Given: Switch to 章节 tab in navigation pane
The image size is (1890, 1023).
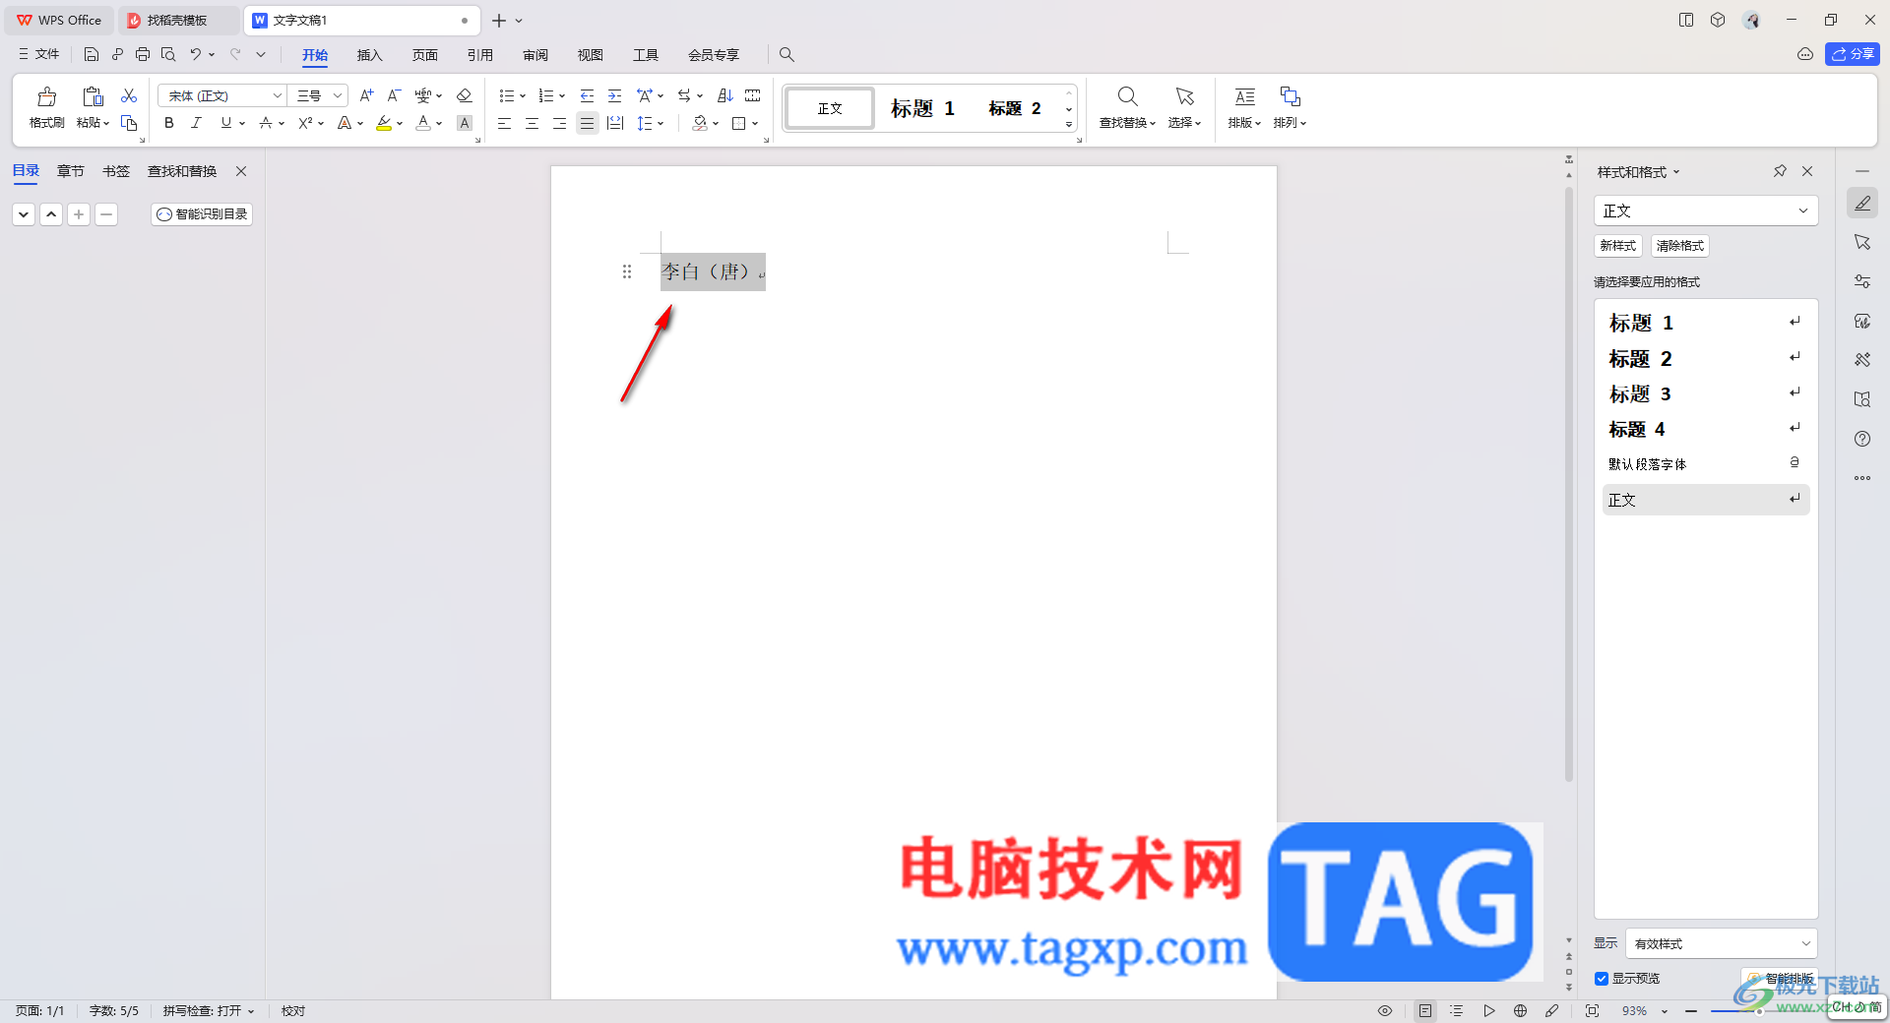Looking at the screenshot, I should click(71, 171).
